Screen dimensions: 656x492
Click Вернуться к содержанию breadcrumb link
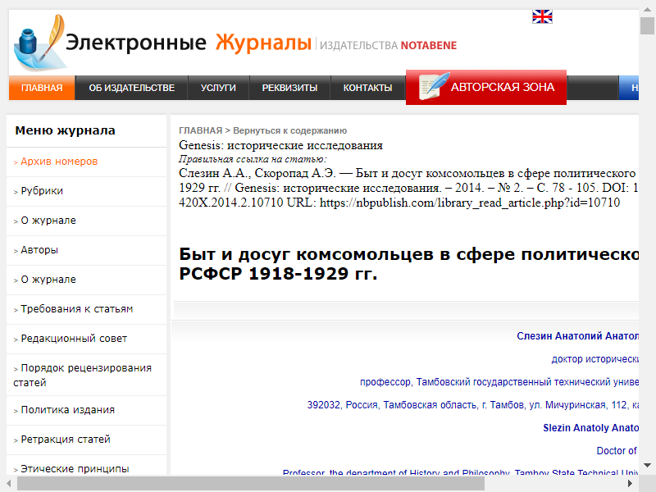click(290, 130)
